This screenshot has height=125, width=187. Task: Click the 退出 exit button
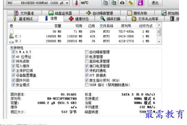coord(155,3)
